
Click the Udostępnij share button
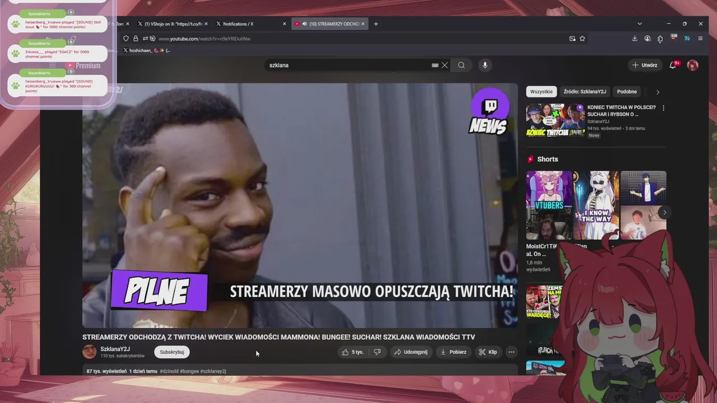[x=411, y=352]
